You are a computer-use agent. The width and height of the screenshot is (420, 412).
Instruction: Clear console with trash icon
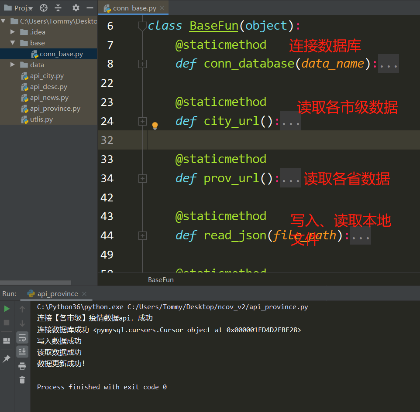22,380
